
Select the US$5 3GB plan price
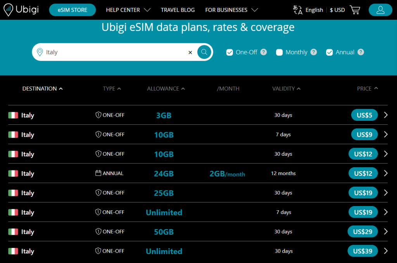(x=364, y=115)
